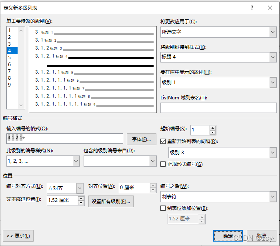The image size is (280, 246).
Task: Toggle 重新开始列表的间隔 checkbox
Action: point(163,141)
